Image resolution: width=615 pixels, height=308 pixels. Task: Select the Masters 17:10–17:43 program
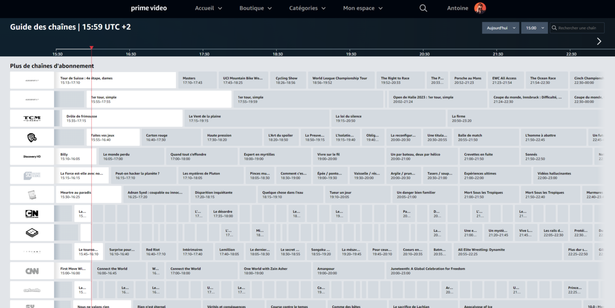(197, 80)
